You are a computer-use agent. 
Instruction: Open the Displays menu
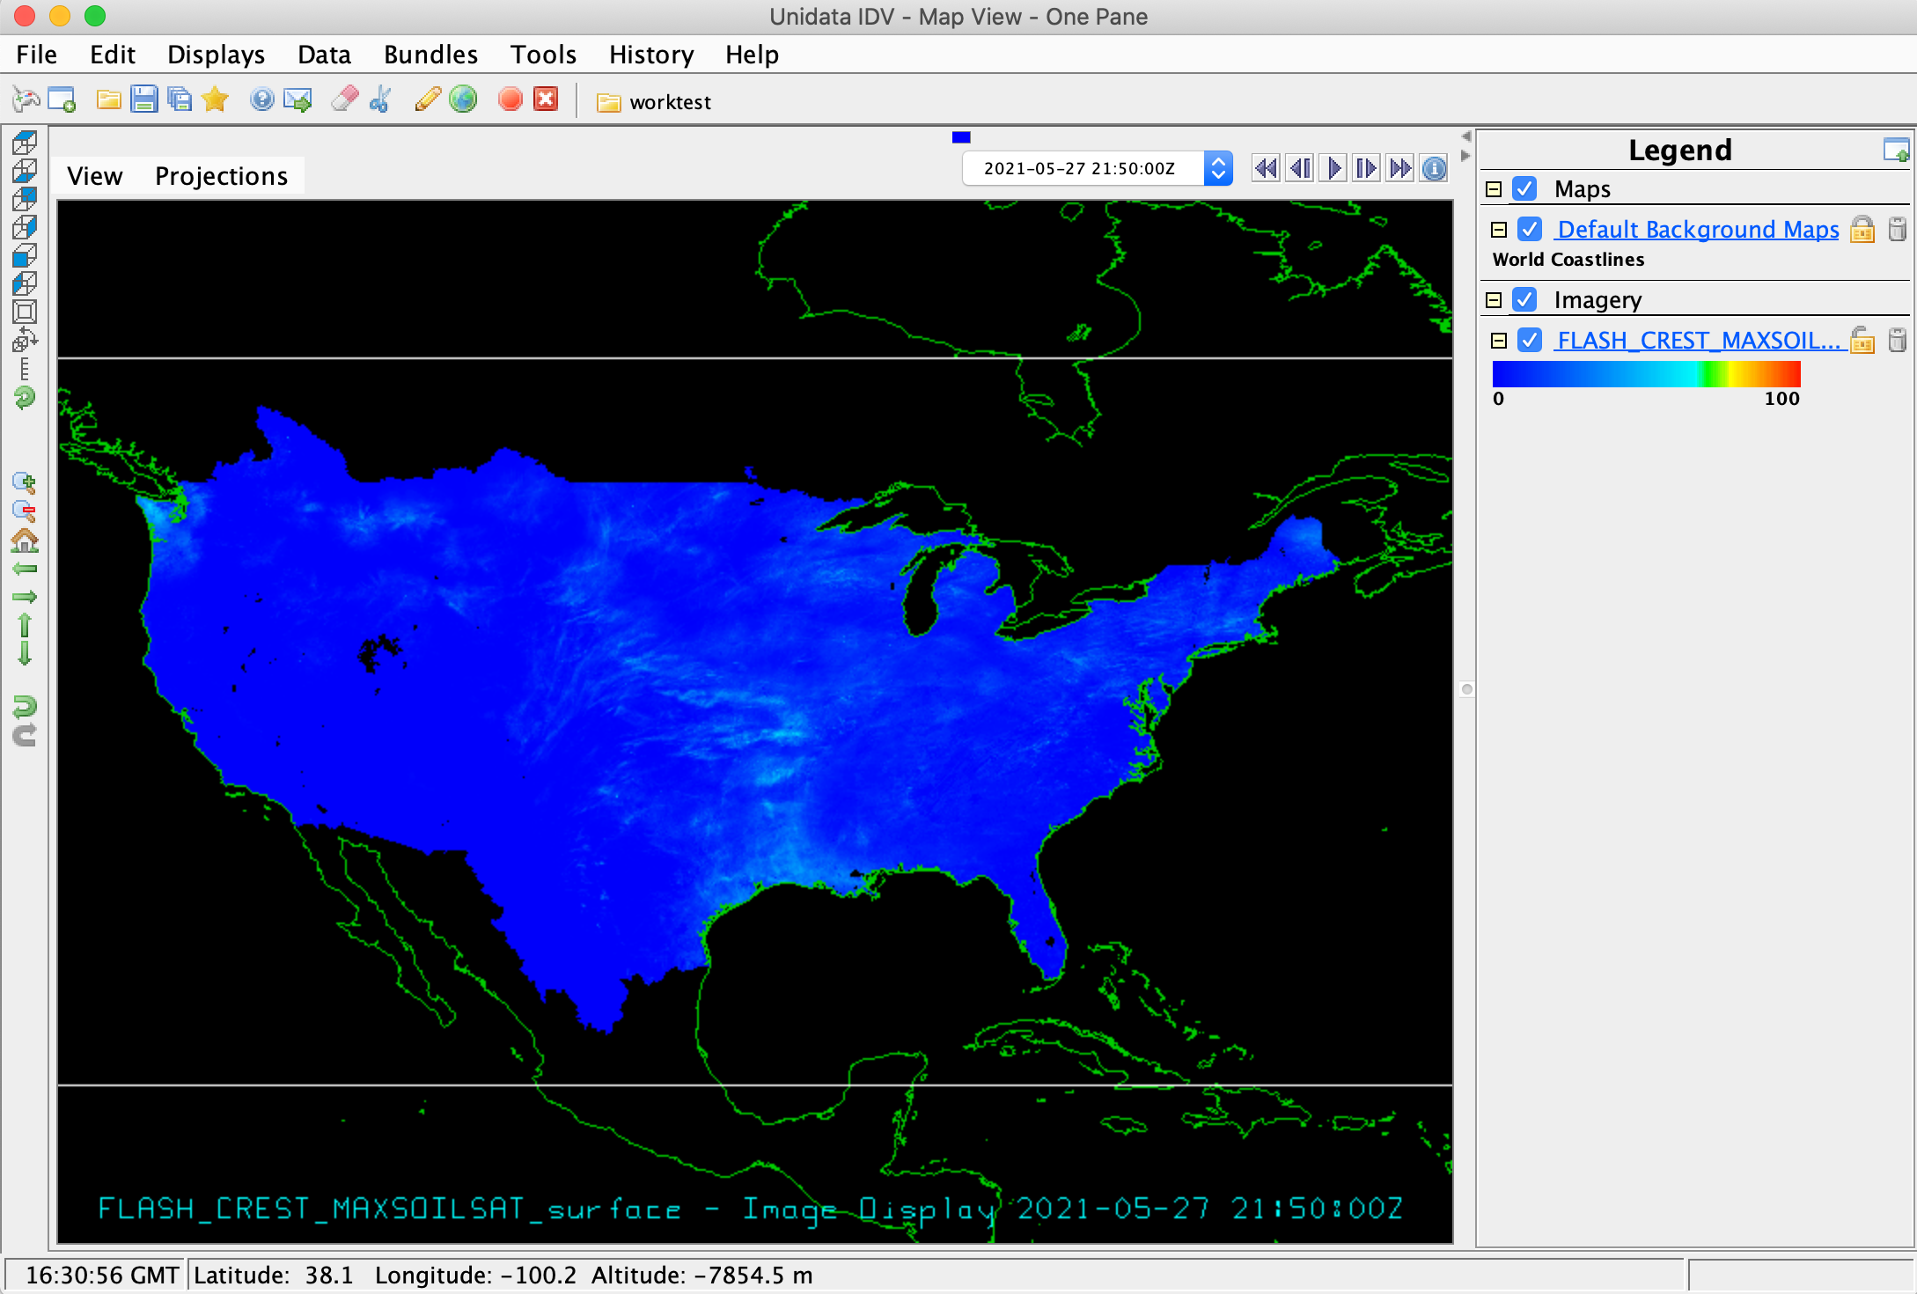pyautogui.click(x=216, y=55)
